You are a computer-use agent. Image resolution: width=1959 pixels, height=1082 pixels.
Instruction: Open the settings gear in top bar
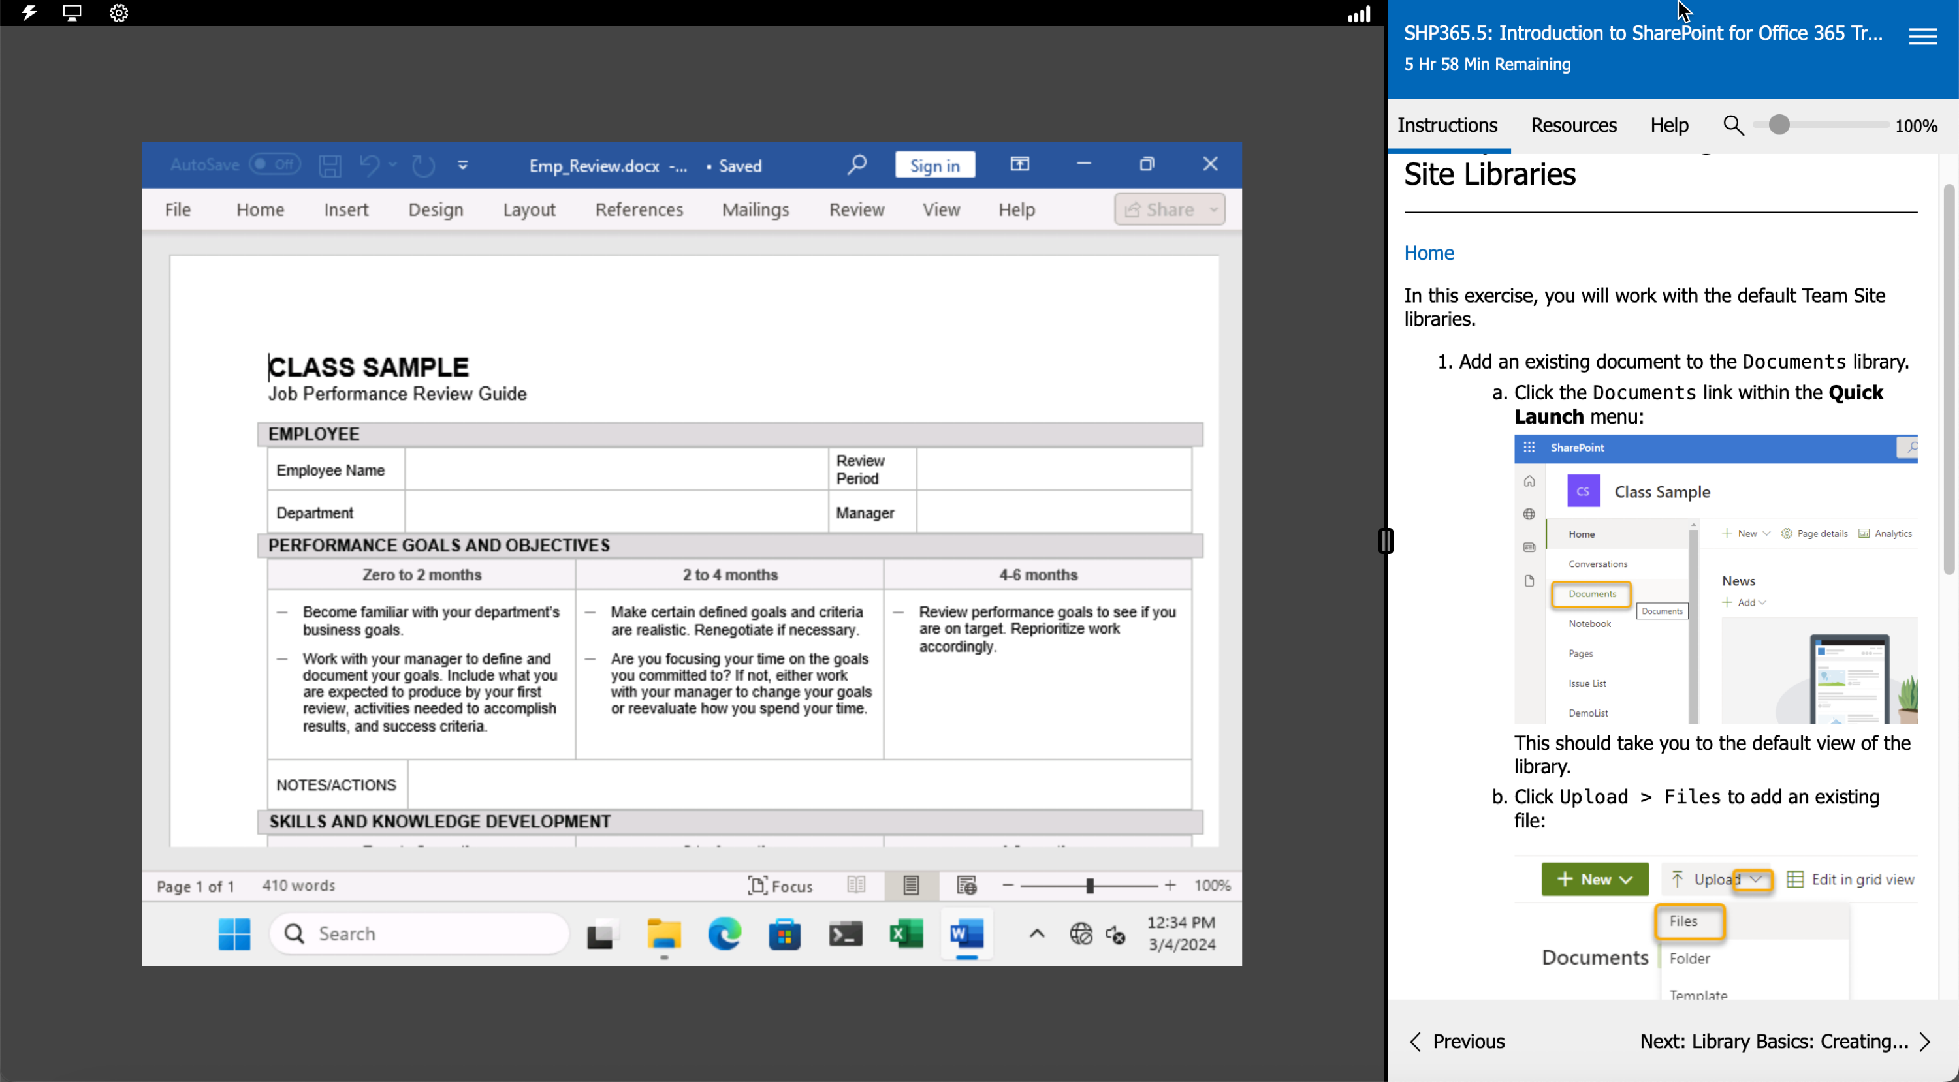click(x=119, y=13)
